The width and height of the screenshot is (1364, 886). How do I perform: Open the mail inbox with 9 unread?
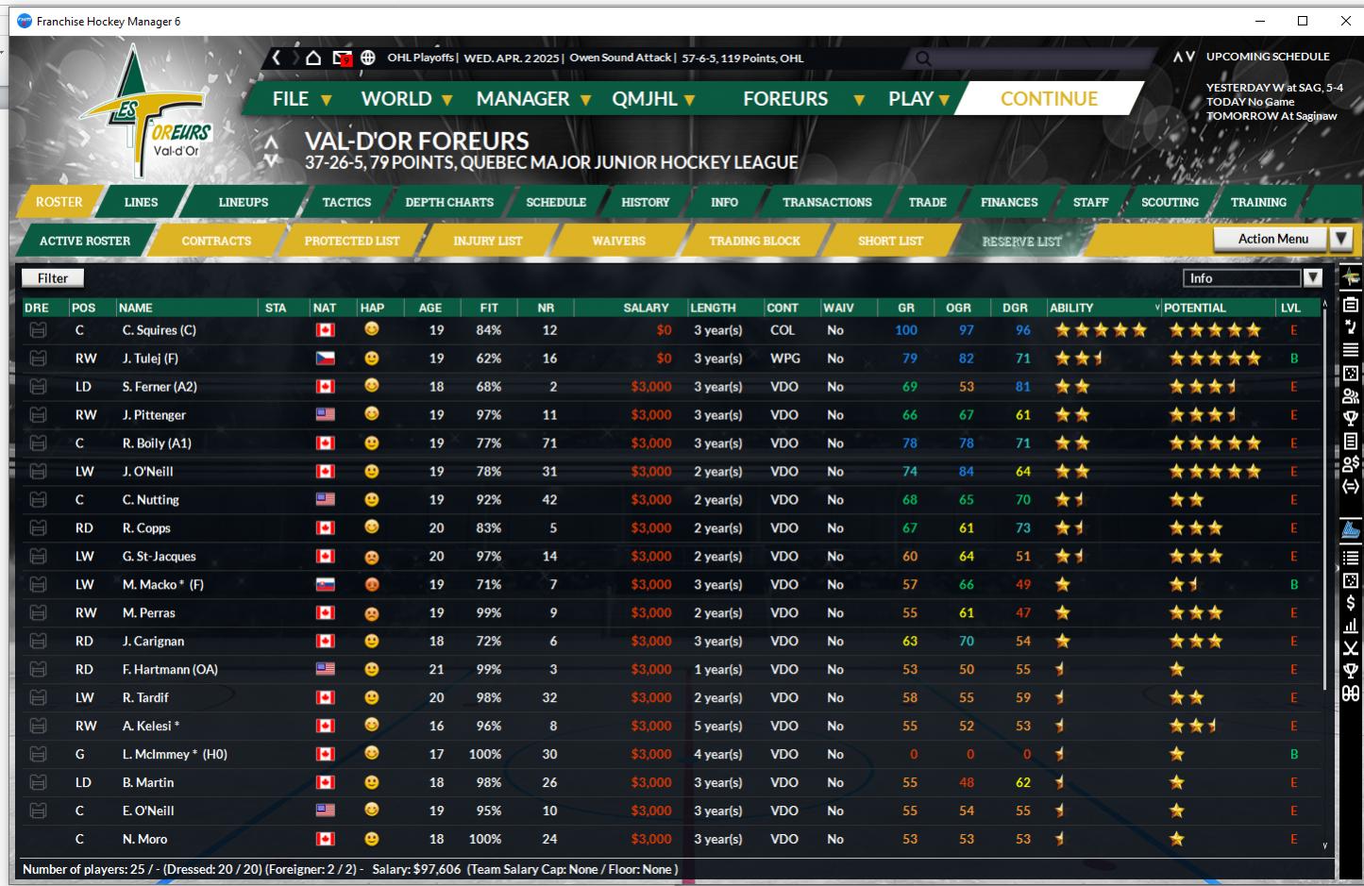(342, 59)
